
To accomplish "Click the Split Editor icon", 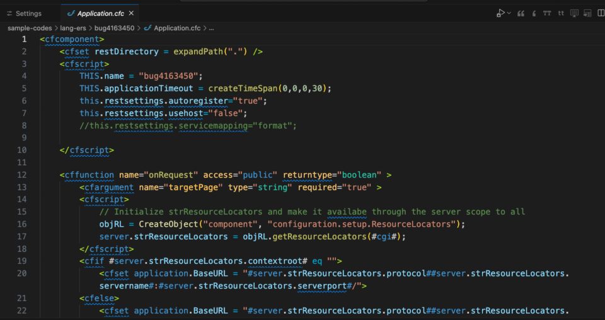I will point(601,13).
